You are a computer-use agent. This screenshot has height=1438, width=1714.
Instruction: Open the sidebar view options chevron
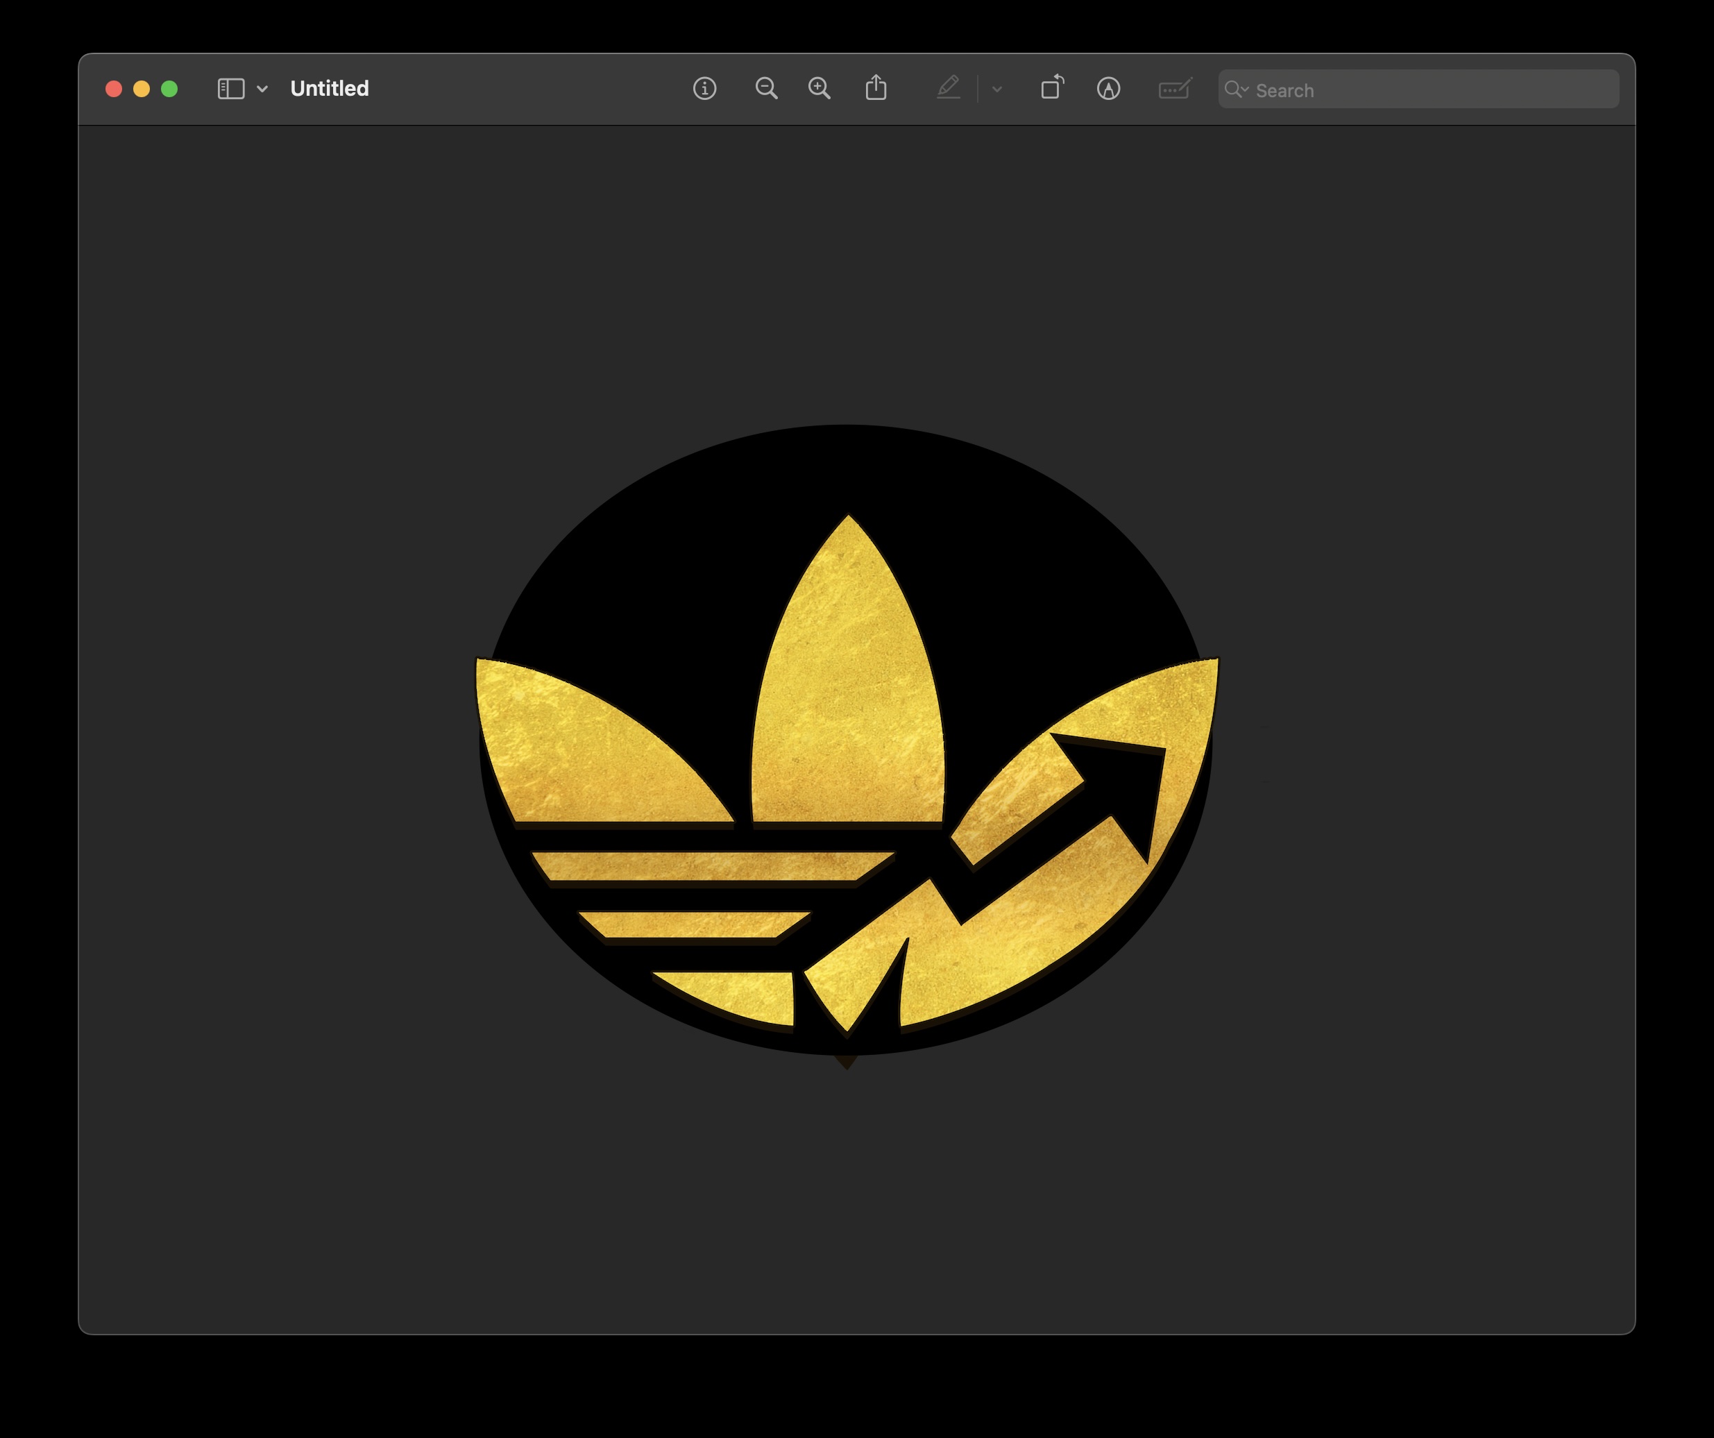pos(262,89)
